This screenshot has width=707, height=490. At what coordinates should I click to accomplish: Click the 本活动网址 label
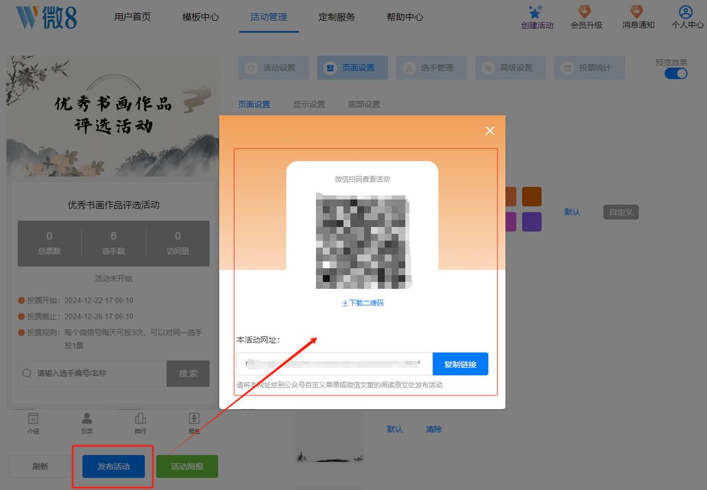(x=258, y=340)
